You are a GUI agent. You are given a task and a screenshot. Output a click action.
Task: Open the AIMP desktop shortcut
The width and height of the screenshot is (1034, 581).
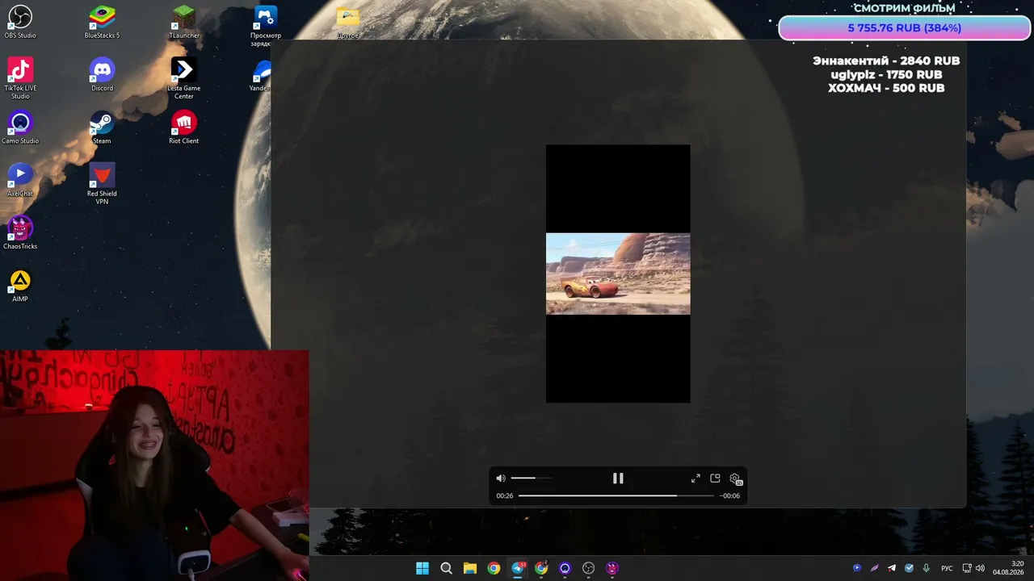(x=20, y=286)
